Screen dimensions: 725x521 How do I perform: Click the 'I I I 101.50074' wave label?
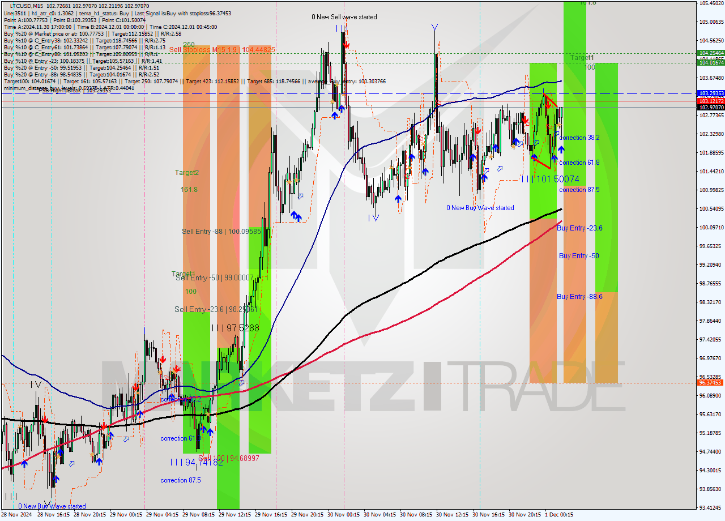(550, 179)
